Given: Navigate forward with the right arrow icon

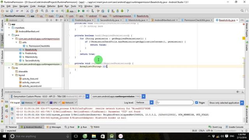Looking at the screenshot, I should tap(57, 11).
